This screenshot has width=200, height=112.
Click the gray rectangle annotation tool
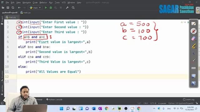click(x=193, y=68)
